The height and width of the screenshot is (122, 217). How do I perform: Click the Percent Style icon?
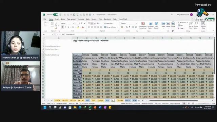pyautogui.click(x=126, y=27)
